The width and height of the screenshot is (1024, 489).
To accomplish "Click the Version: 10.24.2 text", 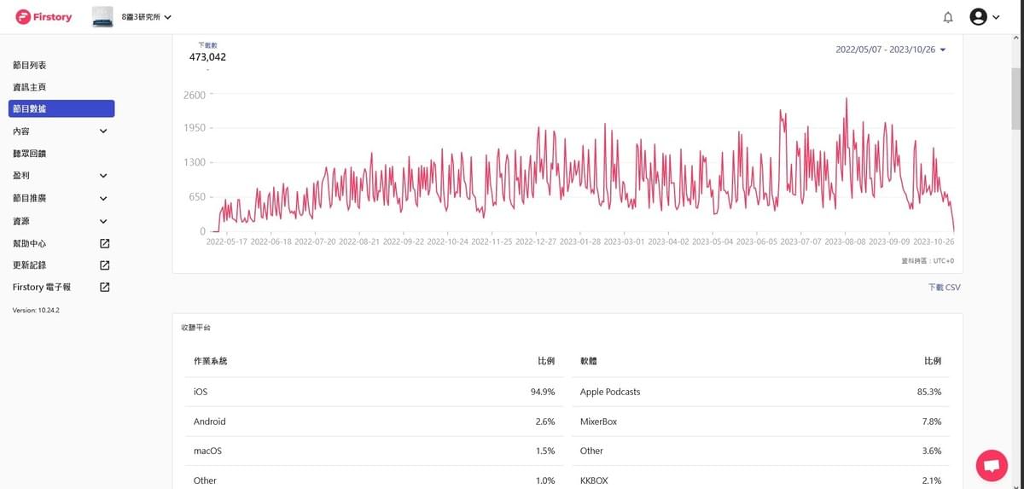I will click(x=36, y=310).
